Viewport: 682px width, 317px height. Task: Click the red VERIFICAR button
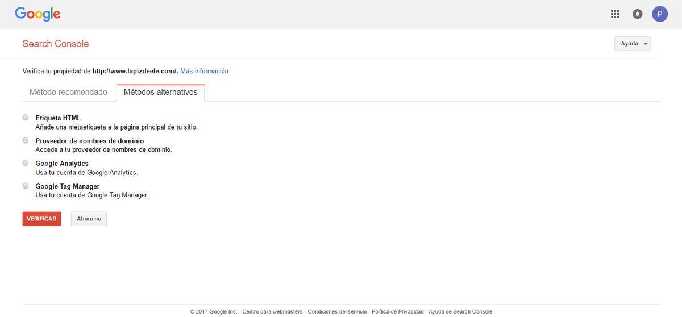point(41,219)
